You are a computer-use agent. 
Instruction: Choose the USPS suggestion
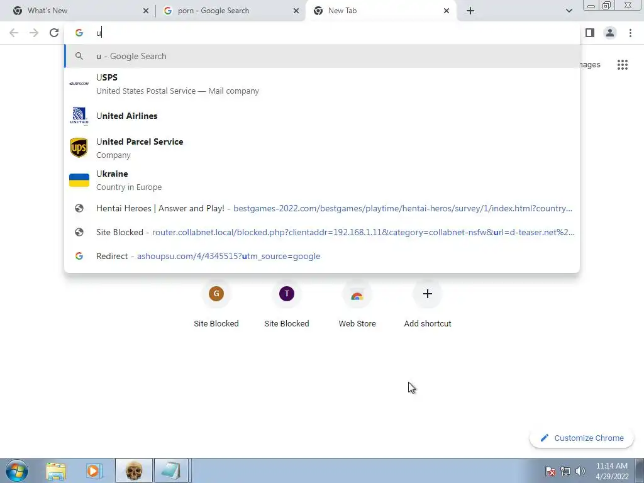click(x=322, y=84)
